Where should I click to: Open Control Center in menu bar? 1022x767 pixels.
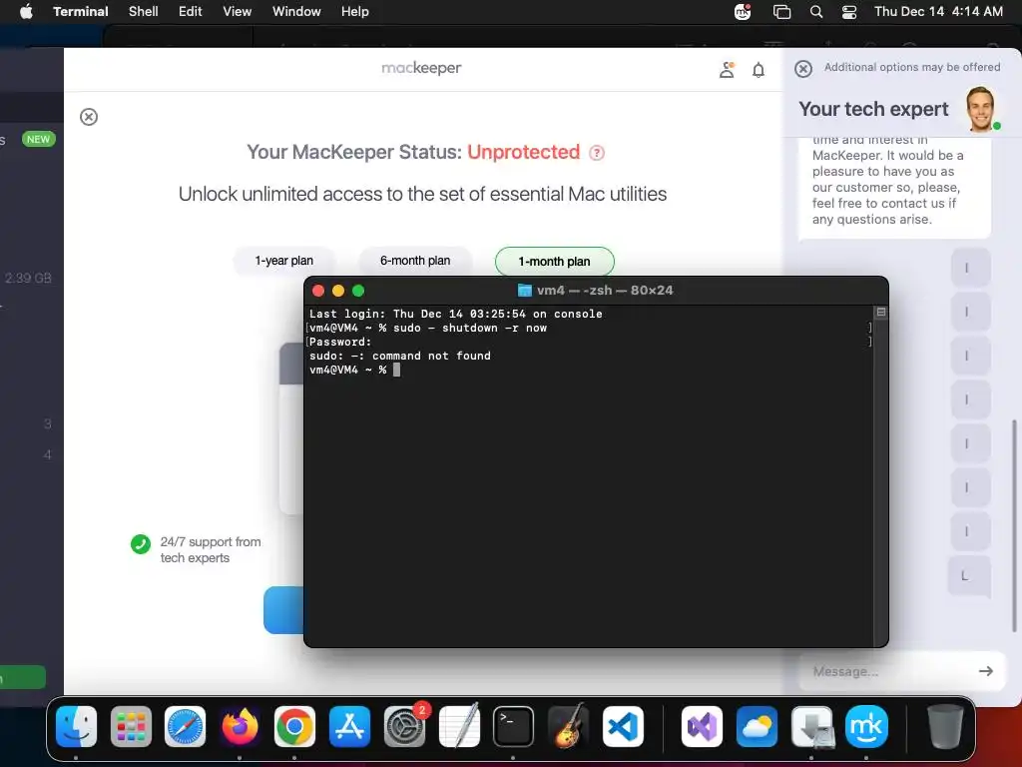coord(849,12)
